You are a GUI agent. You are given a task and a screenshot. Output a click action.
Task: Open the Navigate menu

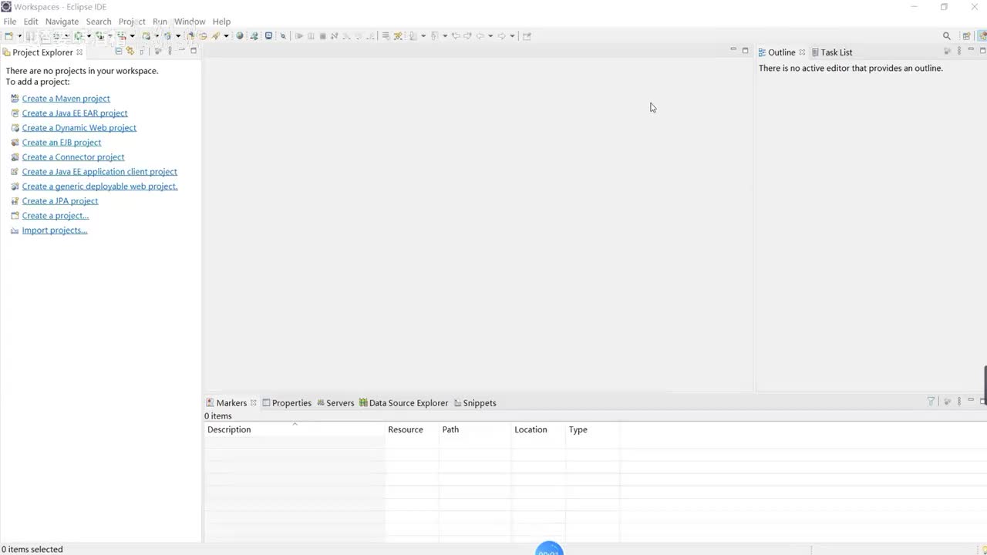(62, 22)
